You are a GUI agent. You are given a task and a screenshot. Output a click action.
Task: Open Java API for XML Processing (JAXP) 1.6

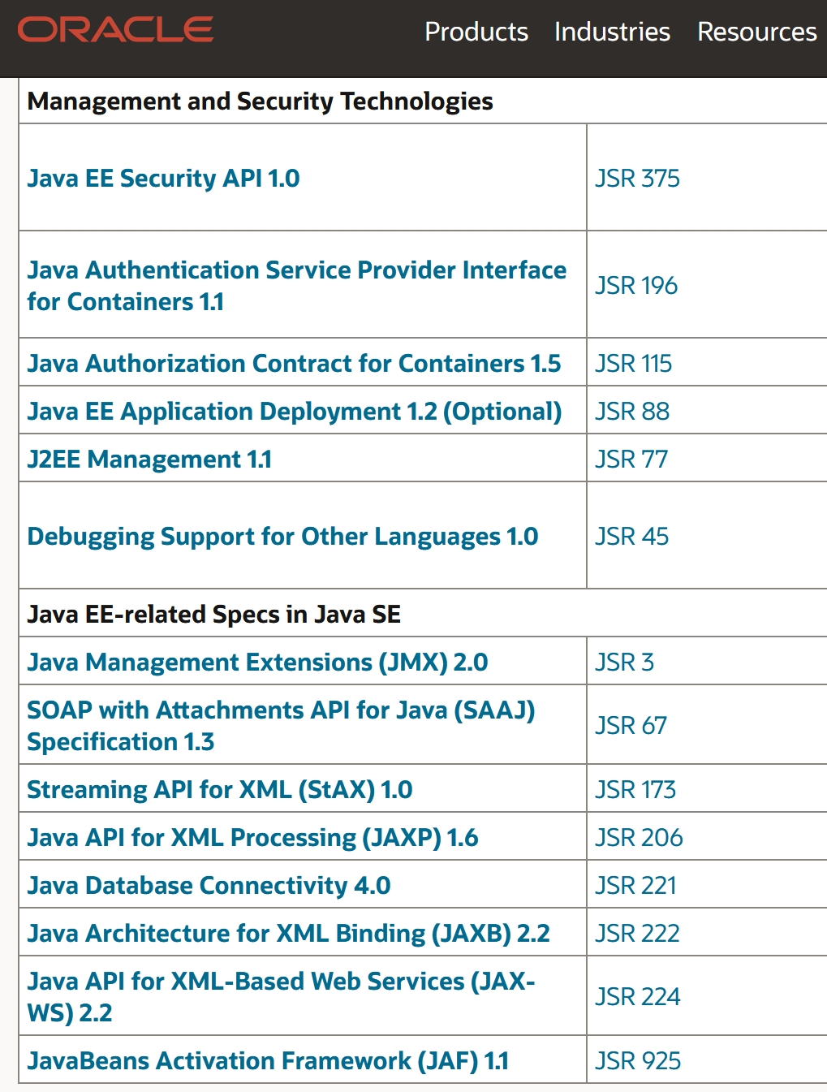[252, 837]
